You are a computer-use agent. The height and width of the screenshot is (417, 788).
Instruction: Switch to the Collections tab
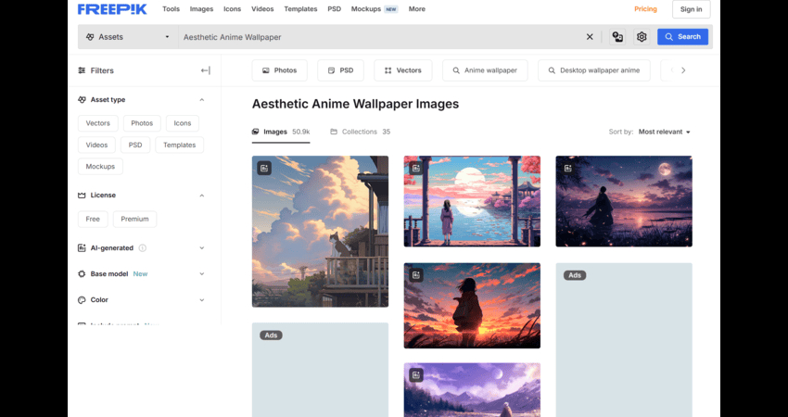click(x=361, y=132)
